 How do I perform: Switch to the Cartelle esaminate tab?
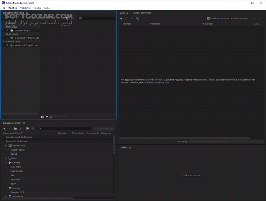(142, 13)
